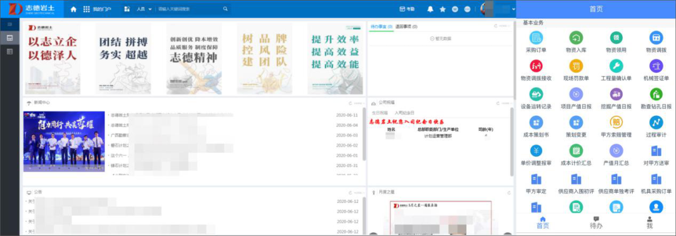This screenshot has height=236, width=676.
Task: Open 物资领用 icon
Action: click(616, 38)
